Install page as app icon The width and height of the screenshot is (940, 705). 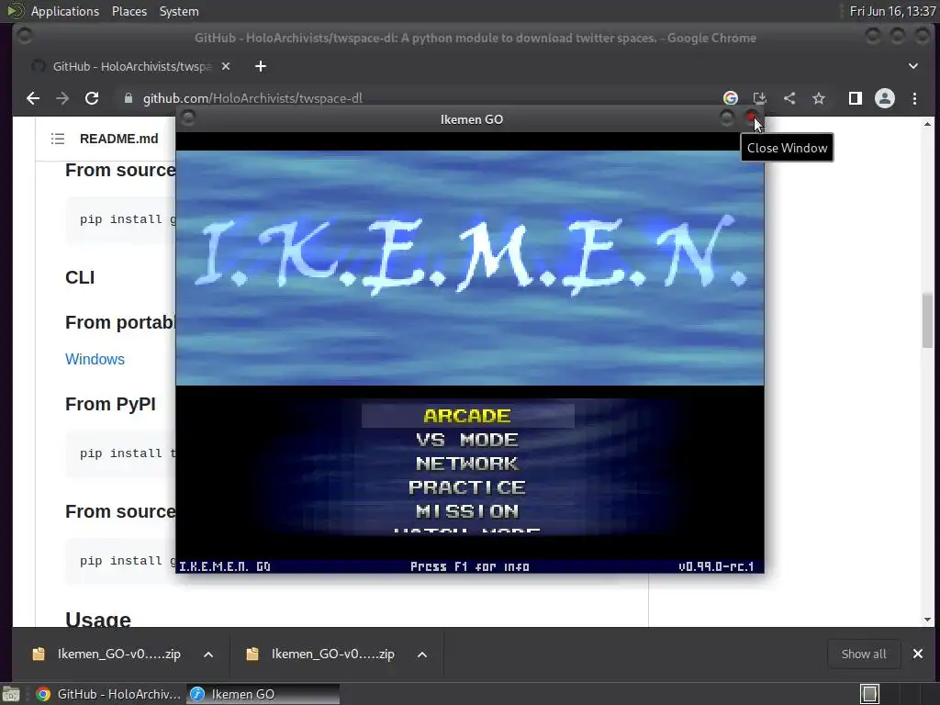click(759, 98)
